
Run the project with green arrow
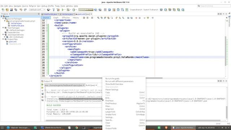click(62, 10)
